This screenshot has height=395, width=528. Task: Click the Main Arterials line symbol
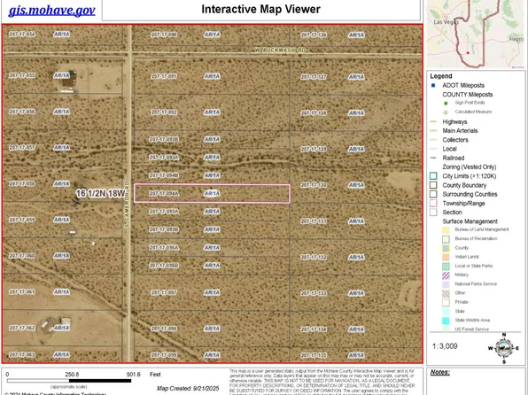pyautogui.click(x=434, y=131)
